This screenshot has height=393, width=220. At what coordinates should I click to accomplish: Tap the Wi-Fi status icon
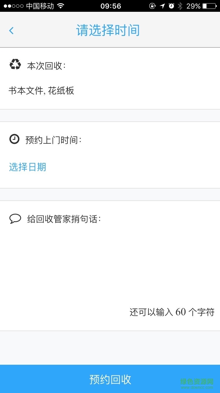(61, 6)
